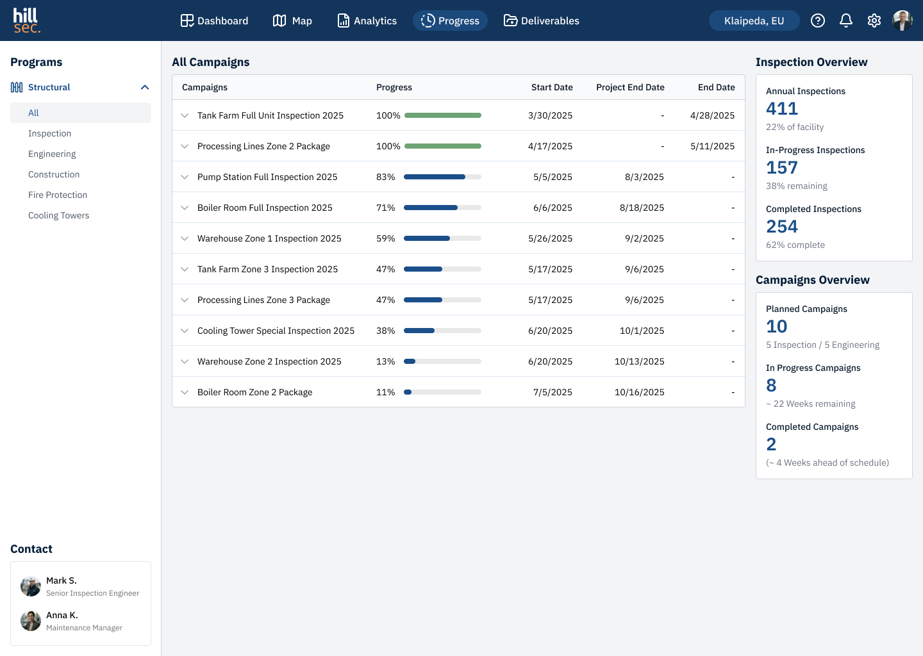Open Mark S. contact avatar

(31, 586)
